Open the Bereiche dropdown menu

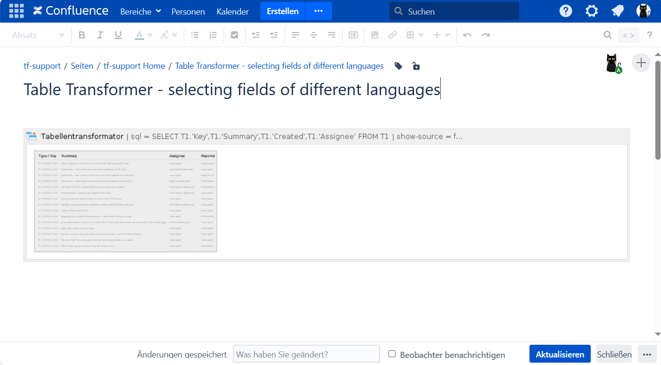140,11
